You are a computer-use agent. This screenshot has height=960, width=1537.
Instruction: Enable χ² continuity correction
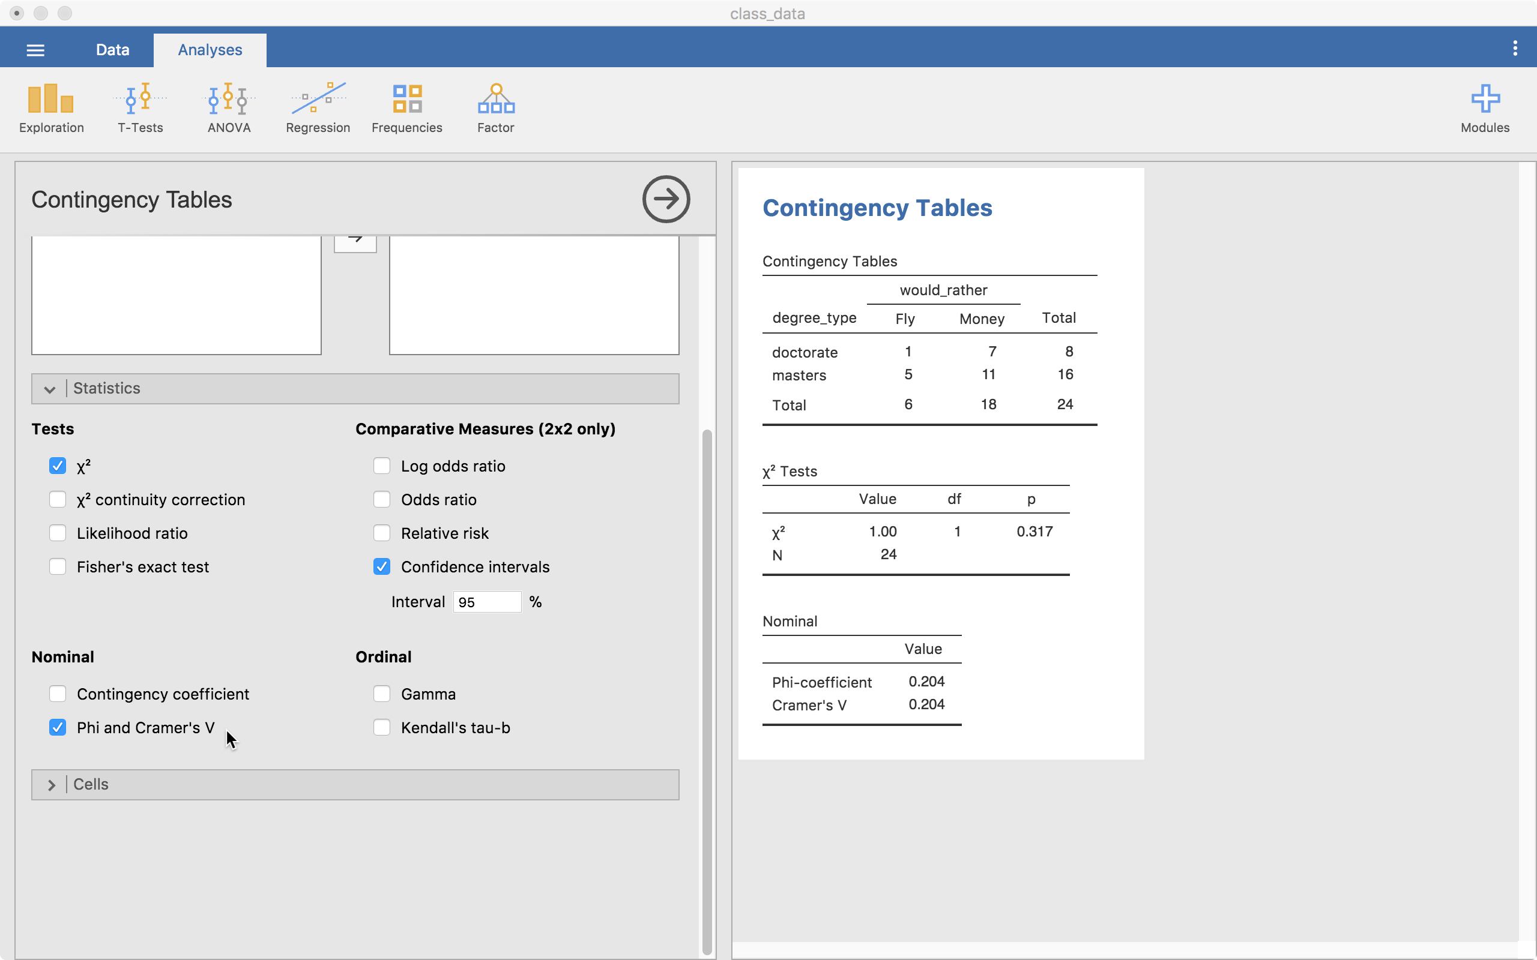58,500
